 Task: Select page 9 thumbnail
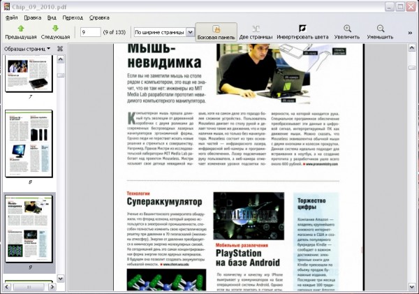[29, 229]
